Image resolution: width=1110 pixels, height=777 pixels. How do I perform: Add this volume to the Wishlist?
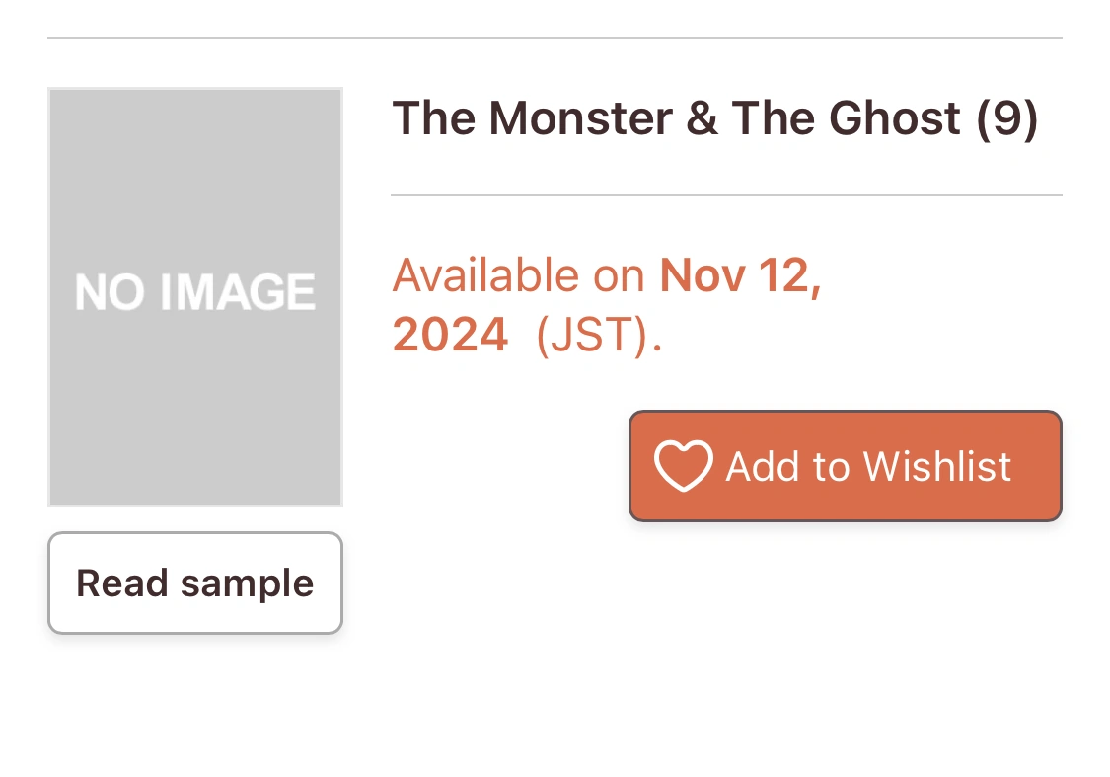(845, 466)
